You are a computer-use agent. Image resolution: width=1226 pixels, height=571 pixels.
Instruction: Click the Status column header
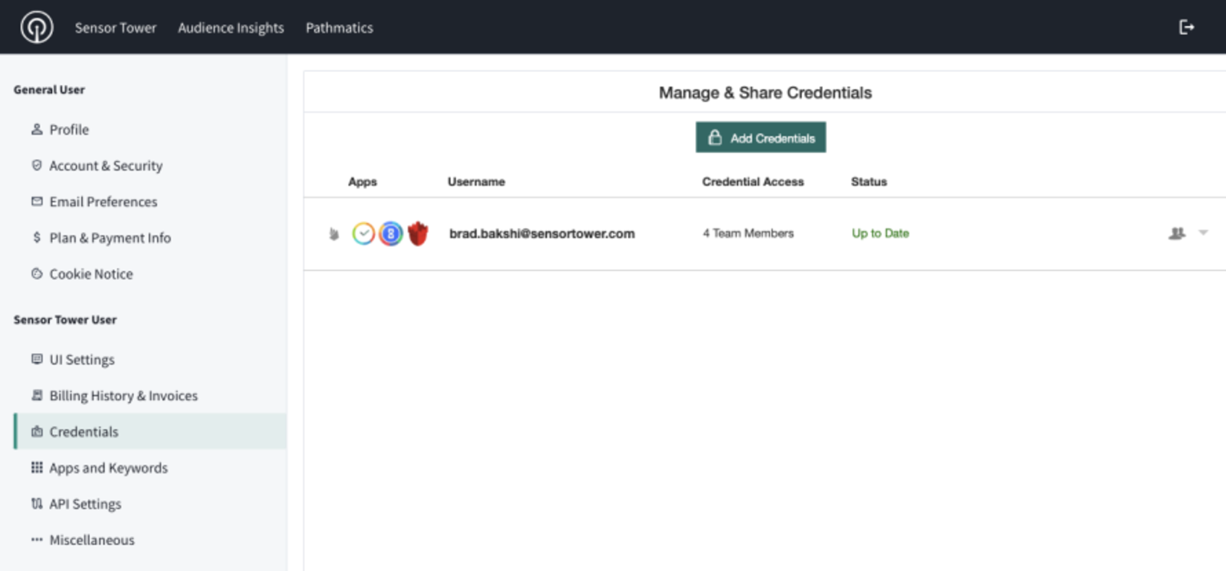coord(869,181)
